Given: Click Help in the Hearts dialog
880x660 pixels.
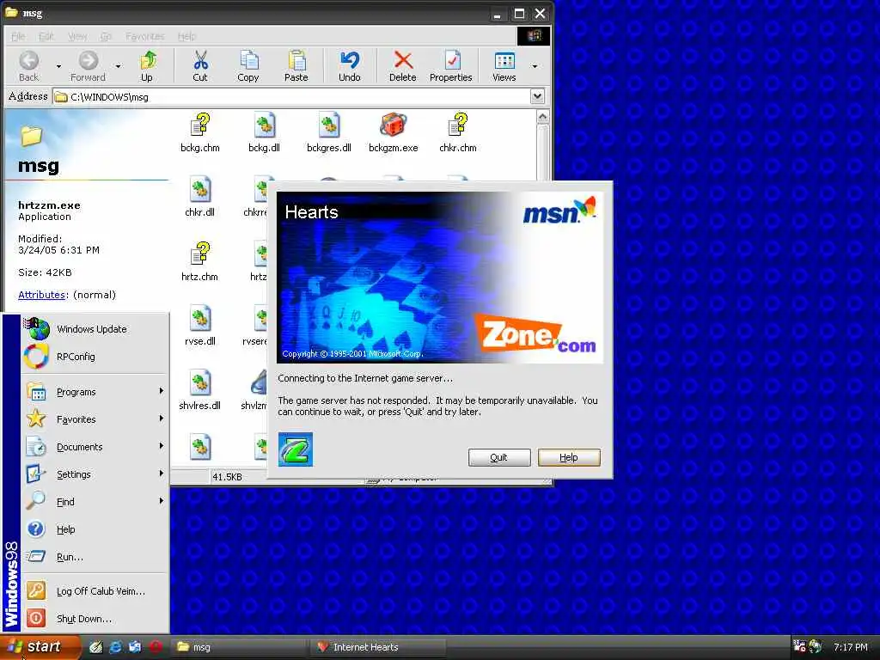Looking at the screenshot, I should pyautogui.click(x=569, y=457).
